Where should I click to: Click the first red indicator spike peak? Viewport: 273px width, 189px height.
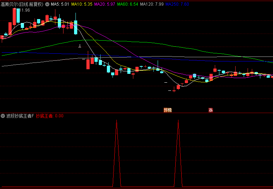click(117, 120)
